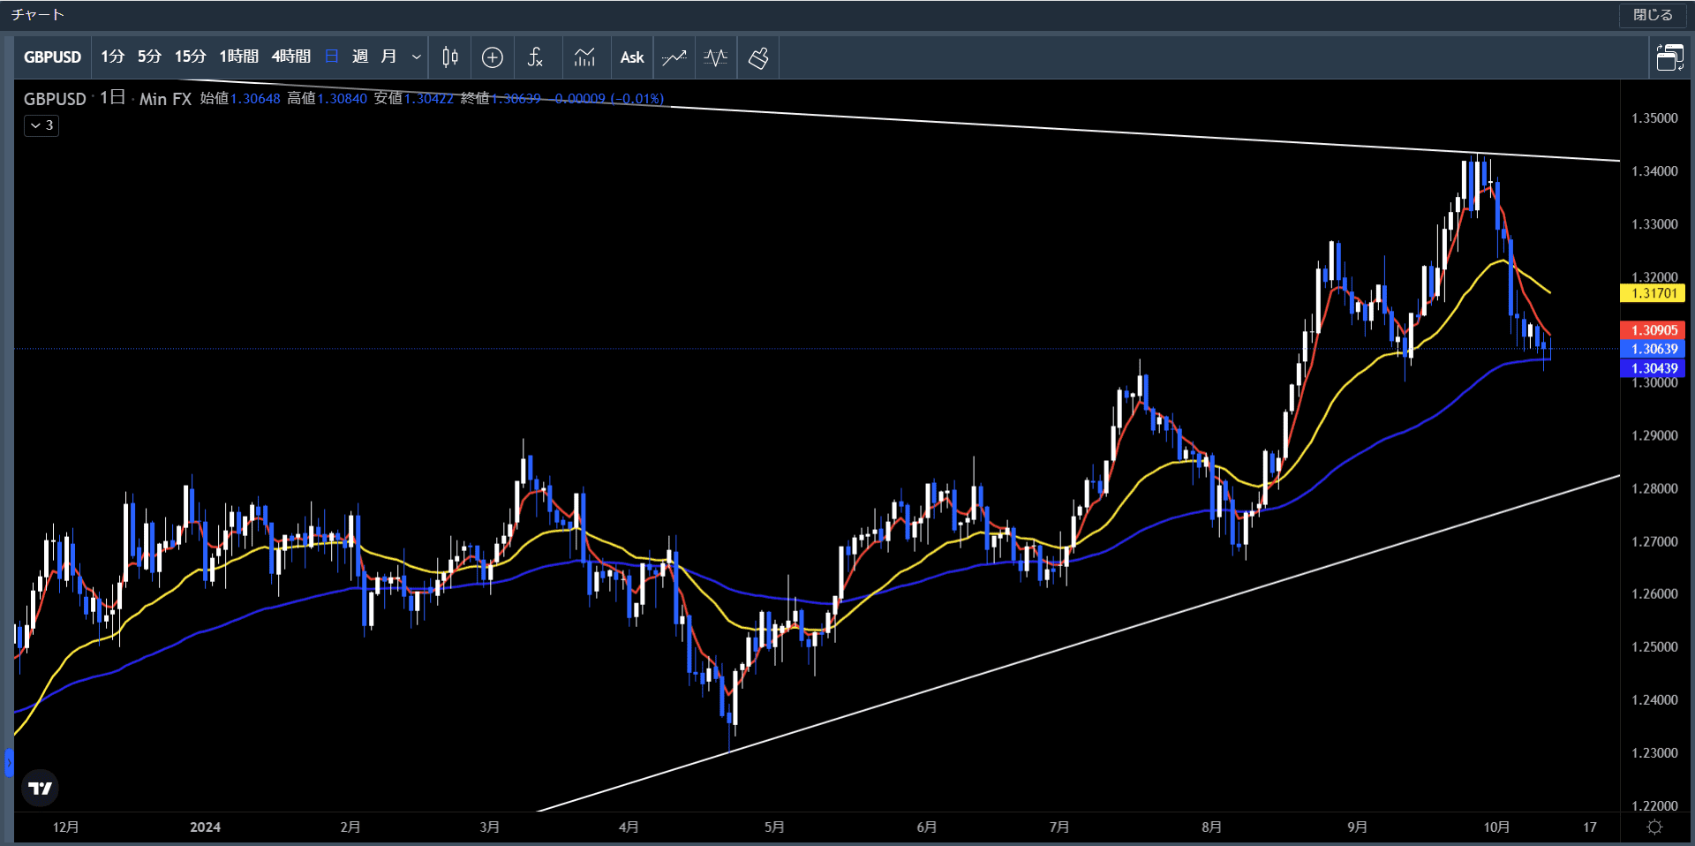Switch to the 4時間 timeframe

(290, 57)
